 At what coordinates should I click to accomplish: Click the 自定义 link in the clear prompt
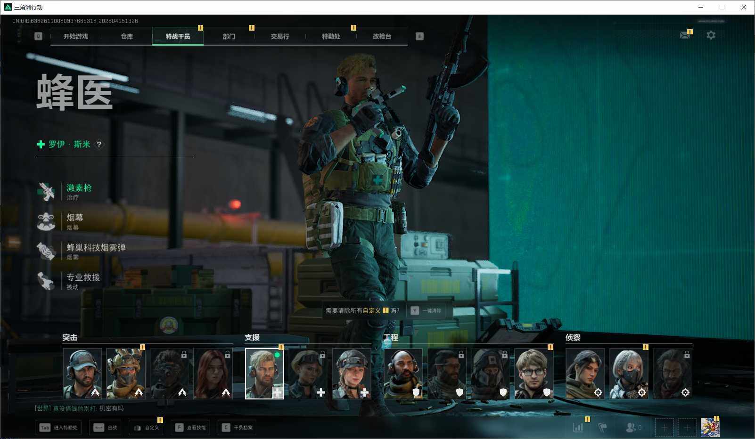coord(372,311)
